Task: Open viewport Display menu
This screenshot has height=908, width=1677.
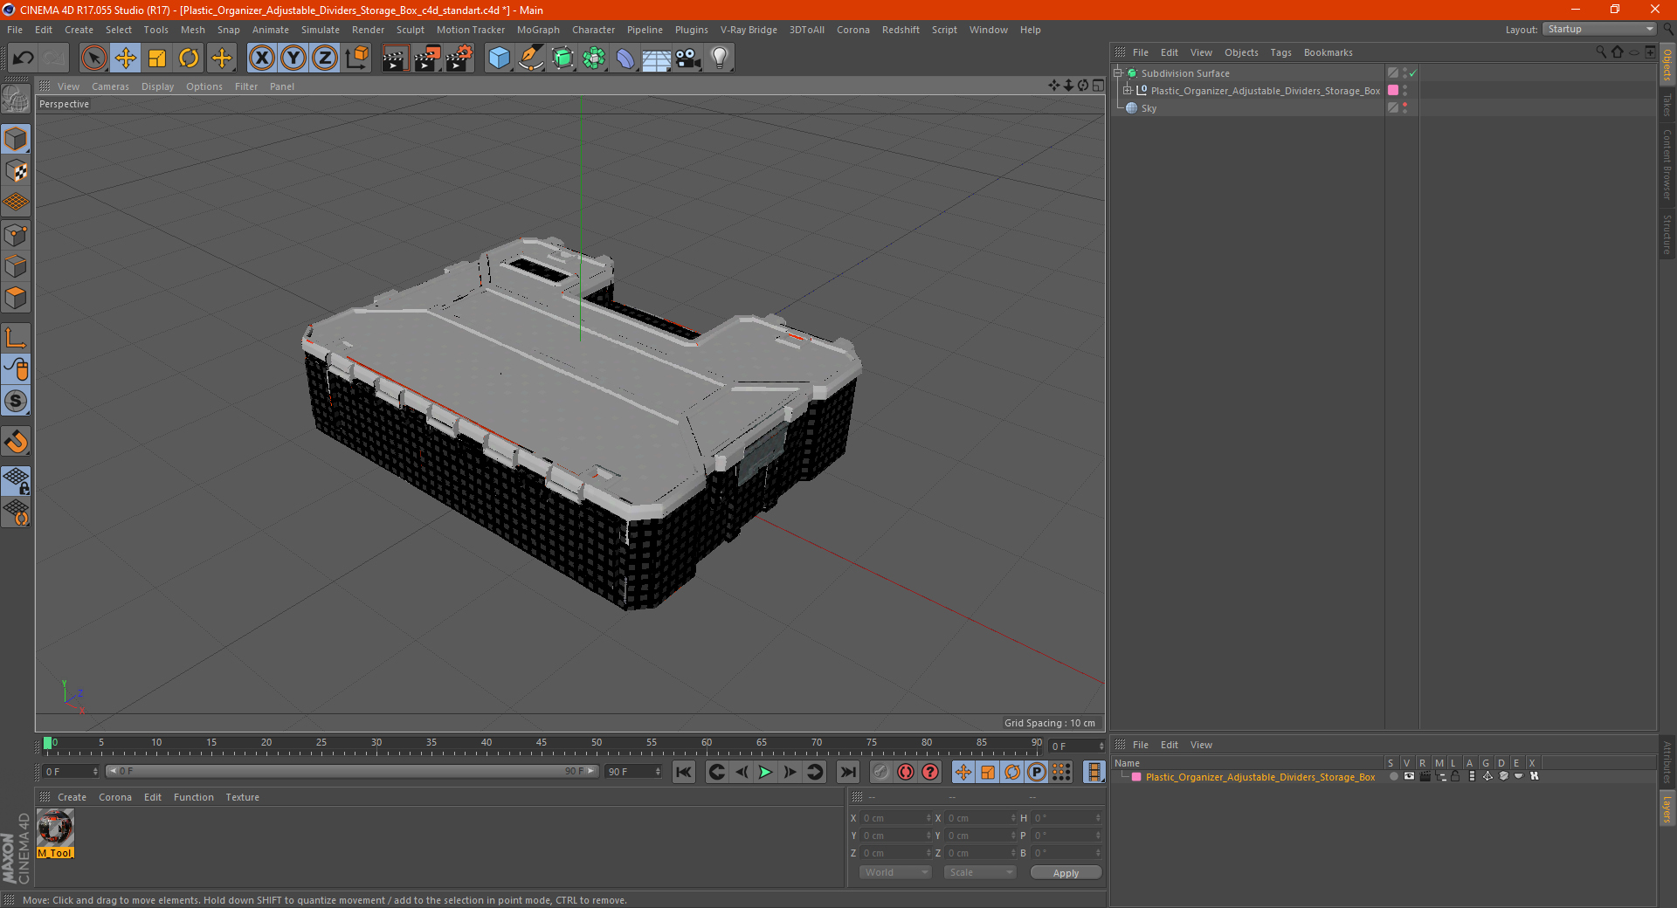Action: tap(157, 86)
